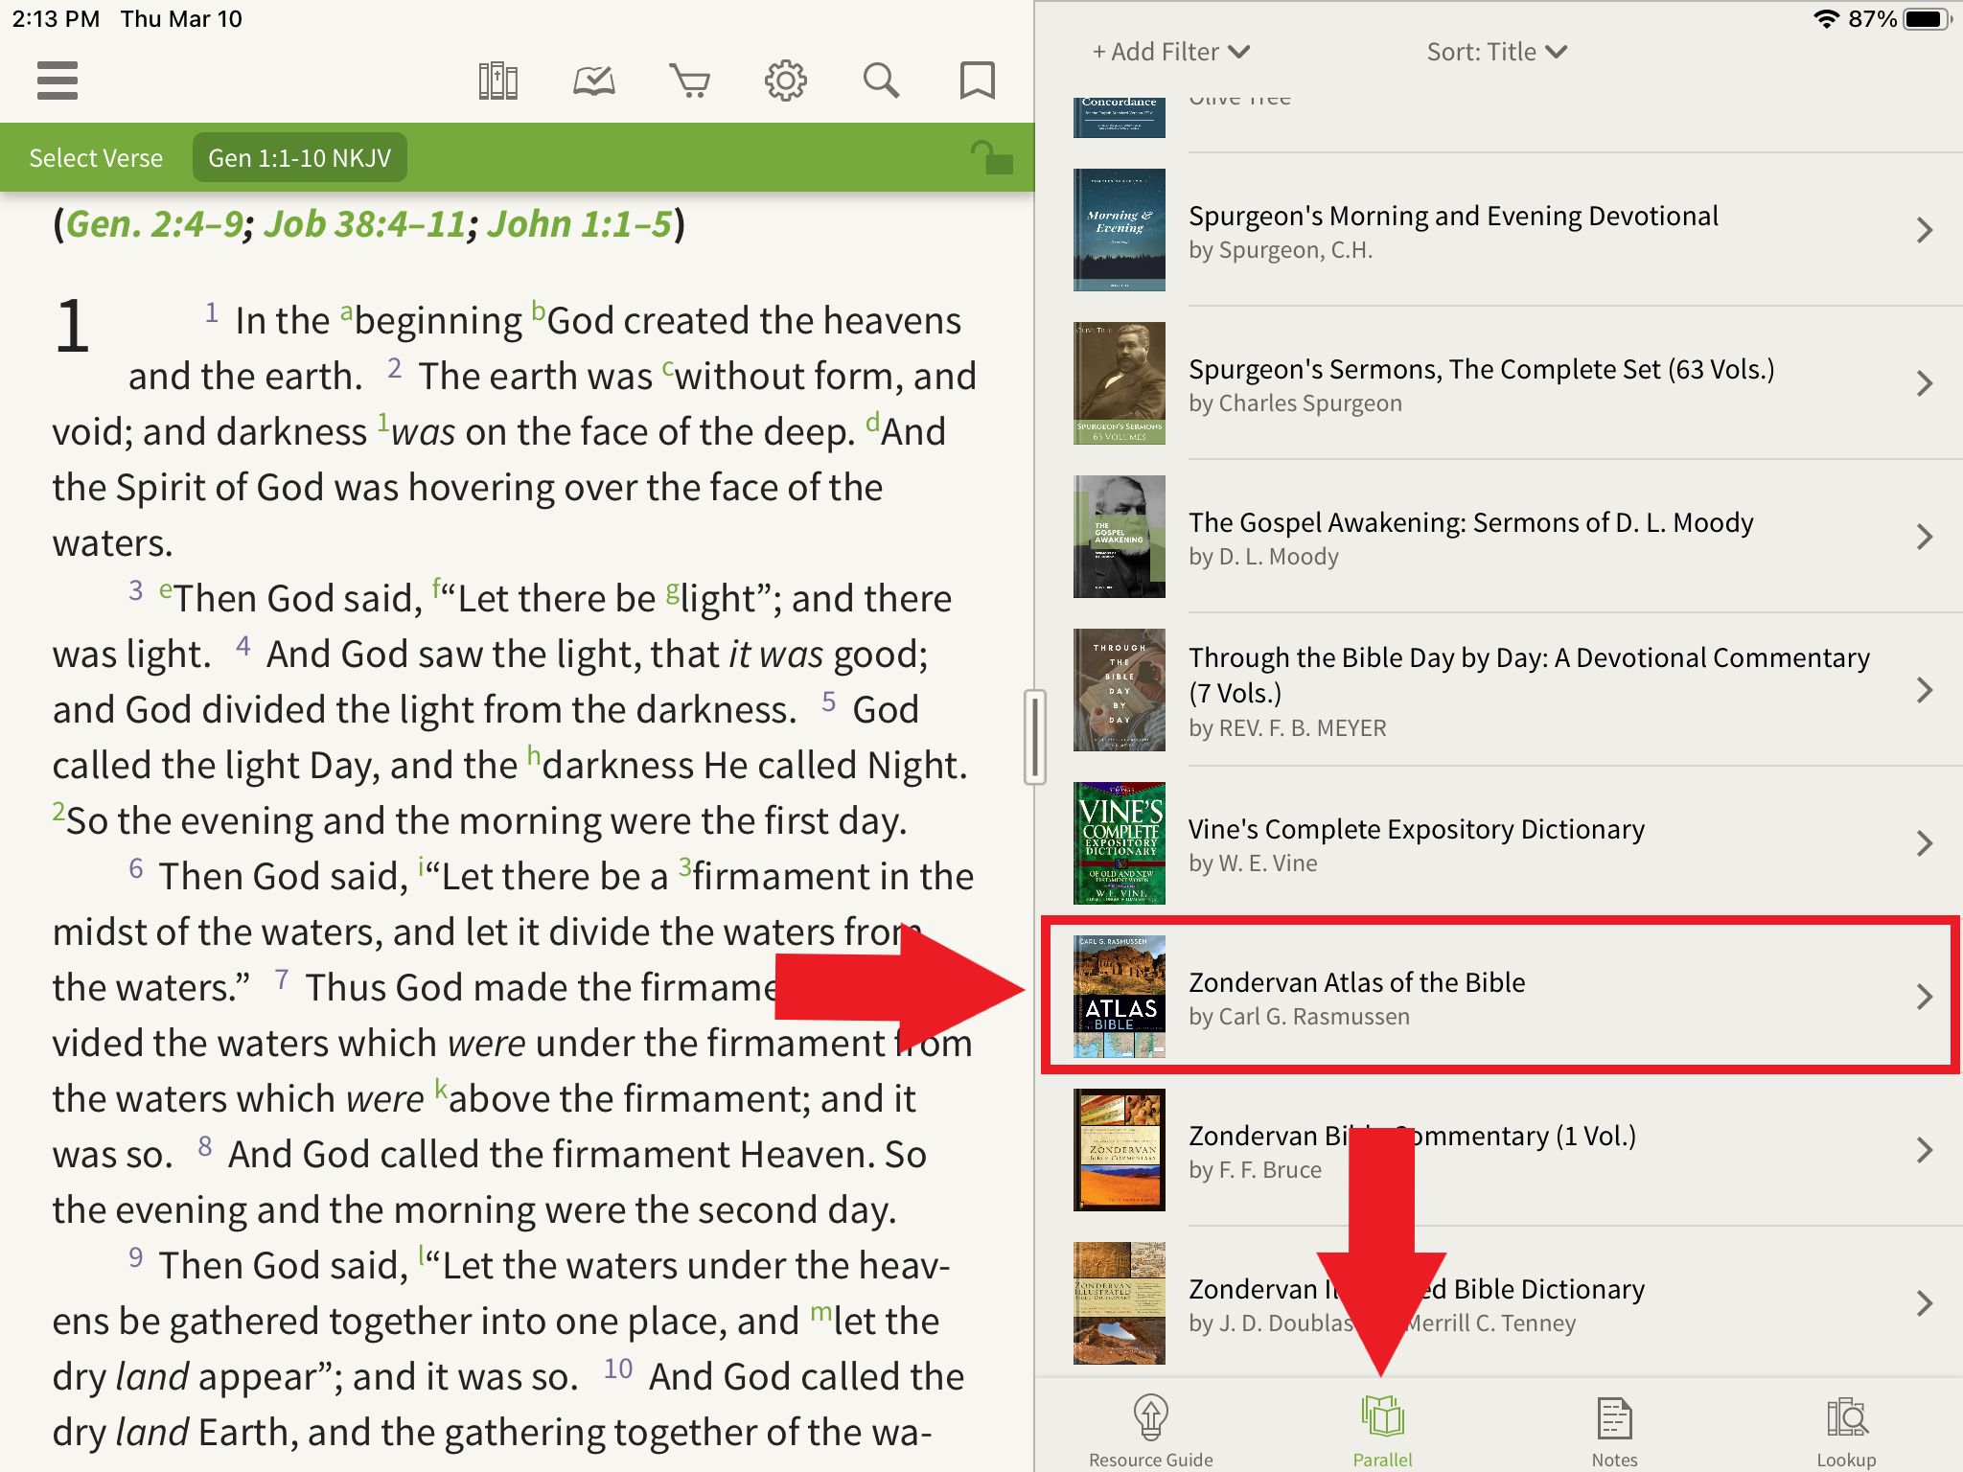Tap footnote letter b before God created

point(539,312)
